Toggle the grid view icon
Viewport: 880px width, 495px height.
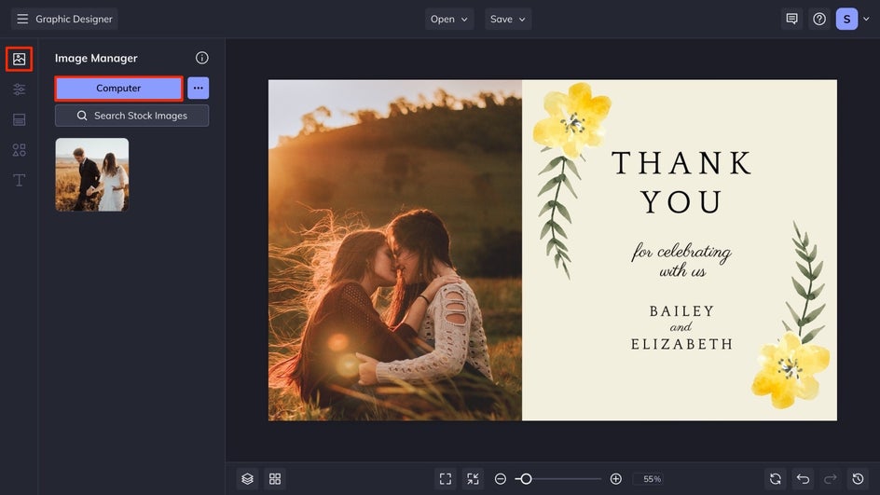click(275, 479)
